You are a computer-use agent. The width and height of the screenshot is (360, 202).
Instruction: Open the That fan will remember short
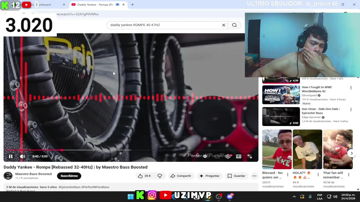point(338,149)
